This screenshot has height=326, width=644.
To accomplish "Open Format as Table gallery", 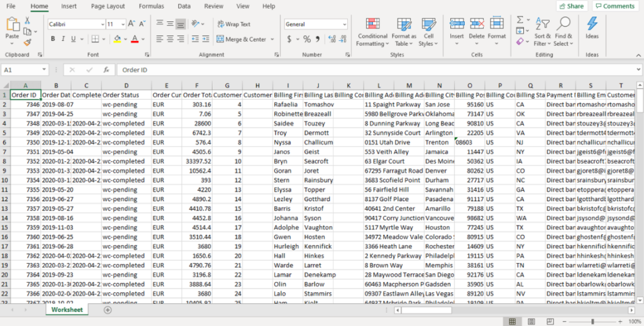I will pos(404,32).
